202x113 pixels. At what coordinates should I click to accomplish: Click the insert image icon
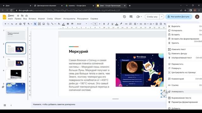pos(44,24)
